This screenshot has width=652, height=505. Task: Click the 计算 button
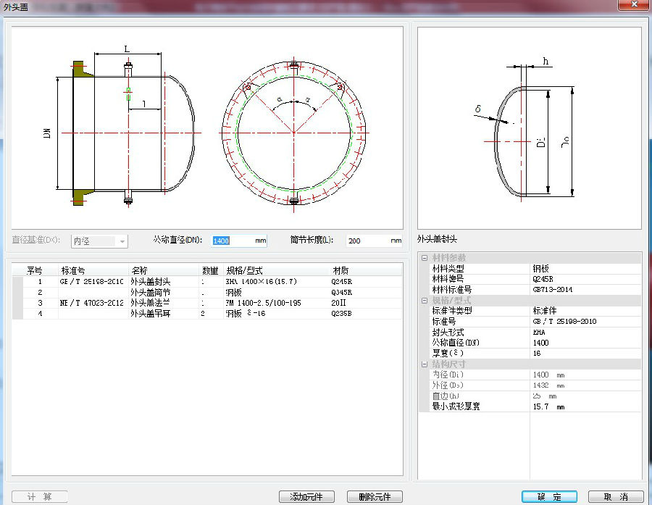(x=40, y=497)
